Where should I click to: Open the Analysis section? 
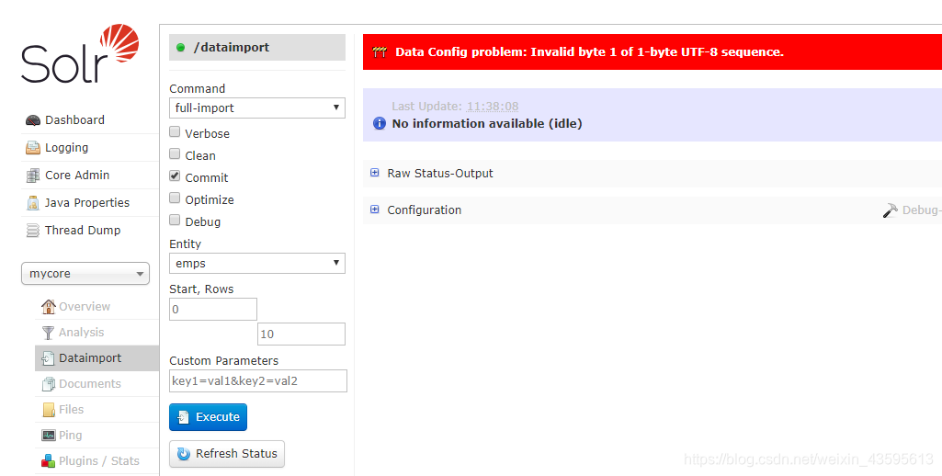[x=81, y=333]
